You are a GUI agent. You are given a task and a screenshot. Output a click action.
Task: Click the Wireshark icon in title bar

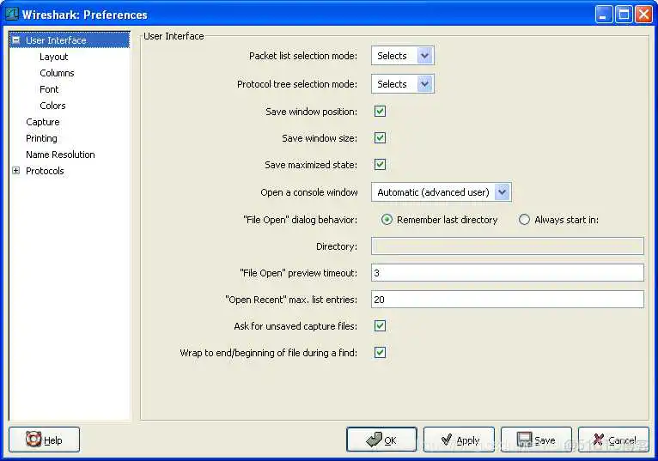[x=12, y=14]
